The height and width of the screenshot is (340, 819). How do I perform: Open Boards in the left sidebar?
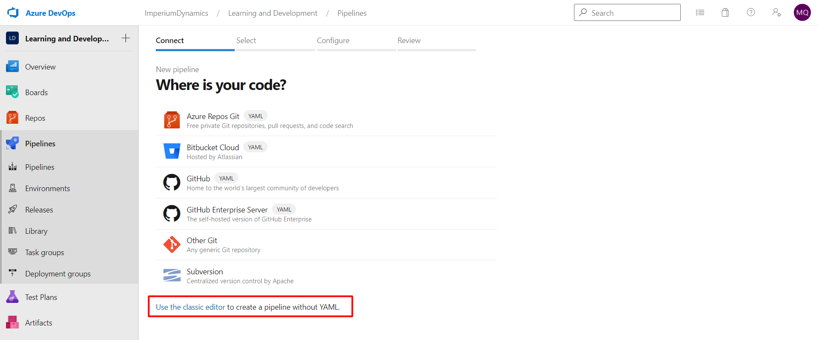pos(36,93)
